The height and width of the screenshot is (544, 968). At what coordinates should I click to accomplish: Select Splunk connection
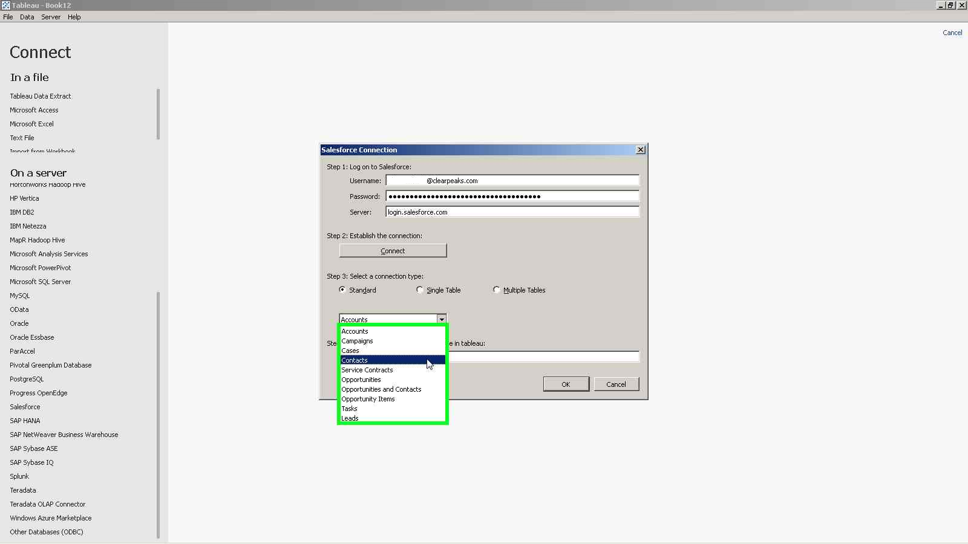19,476
